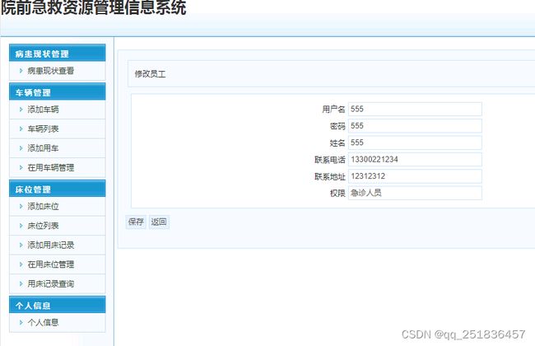Select 添加用车 in the sidebar
The width and height of the screenshot is (535, 346).
(x=43, y=148)
